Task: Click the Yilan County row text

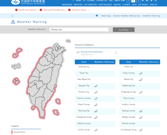Action: pyautogui.click(x=128, y=98)
